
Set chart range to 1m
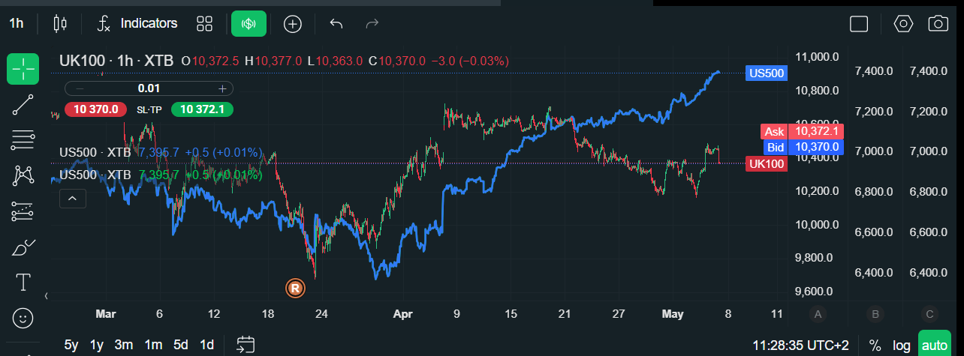pos(153,345)
